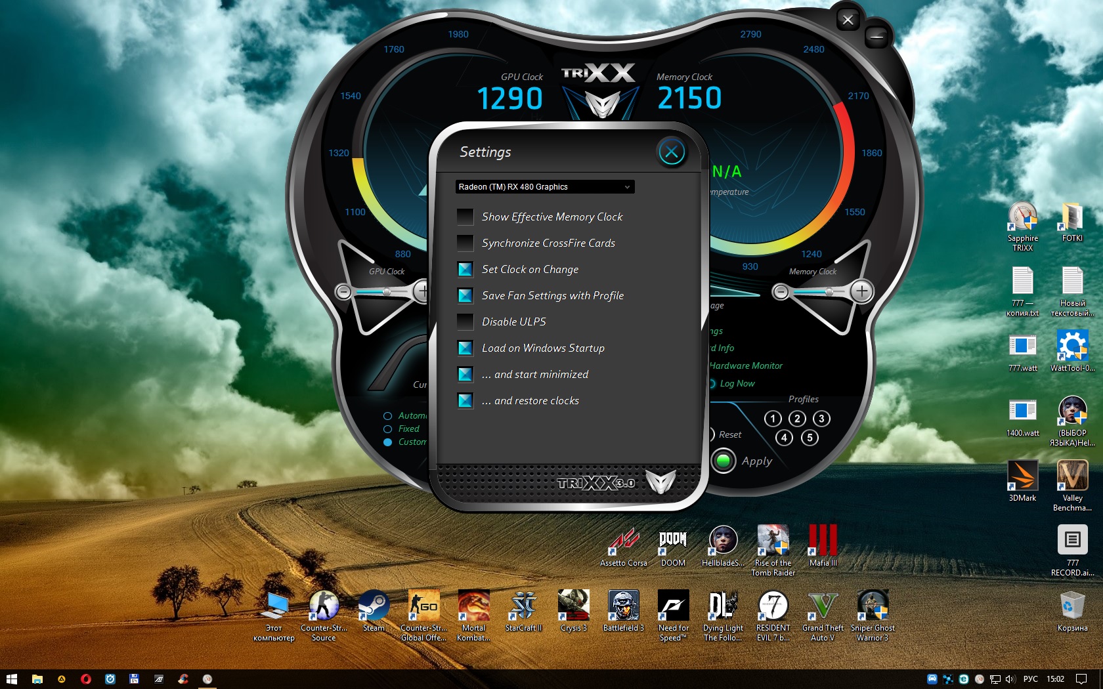
Task: Launch the DOOM desktop shortcut
Action: click(673, 547)
